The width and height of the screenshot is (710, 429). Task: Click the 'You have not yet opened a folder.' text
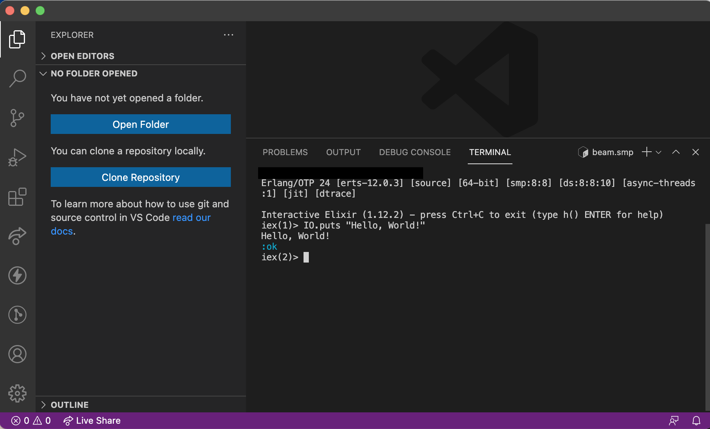click(127, 98)
